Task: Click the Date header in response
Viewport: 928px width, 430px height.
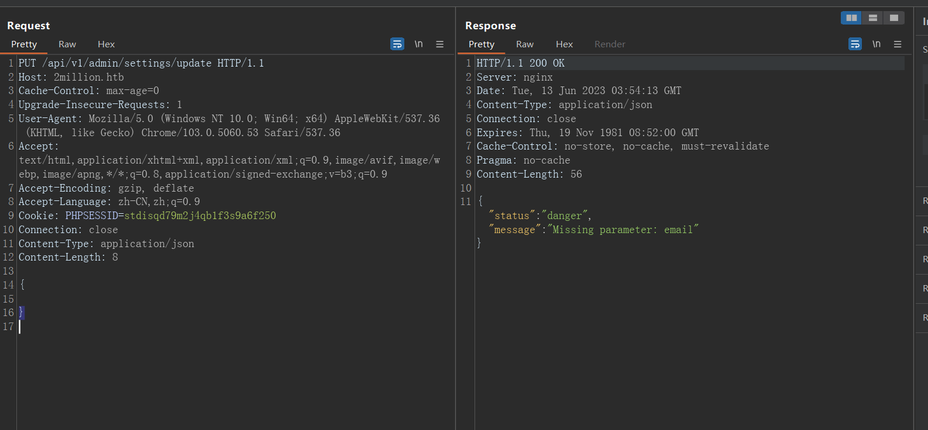Action: (x=579, y=91)
